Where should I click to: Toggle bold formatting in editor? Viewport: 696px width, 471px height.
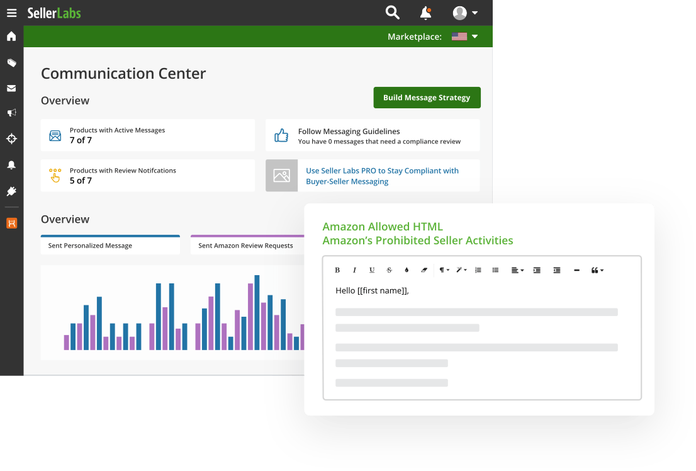coord(337,270)
